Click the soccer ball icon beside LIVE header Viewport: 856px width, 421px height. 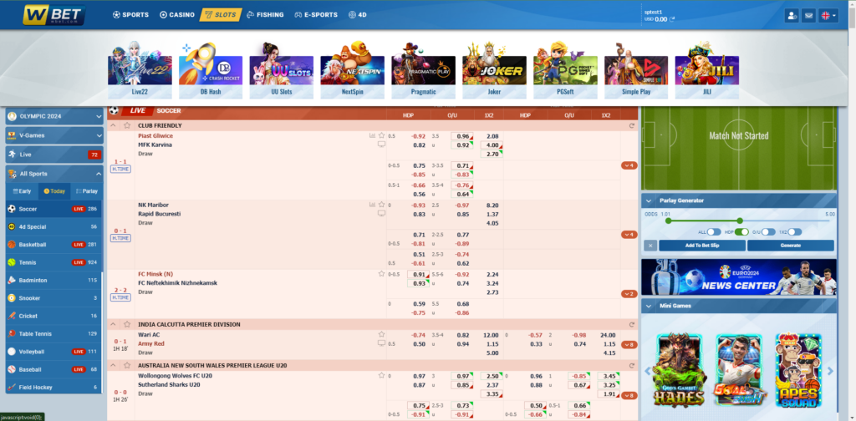tap(114, 110)
